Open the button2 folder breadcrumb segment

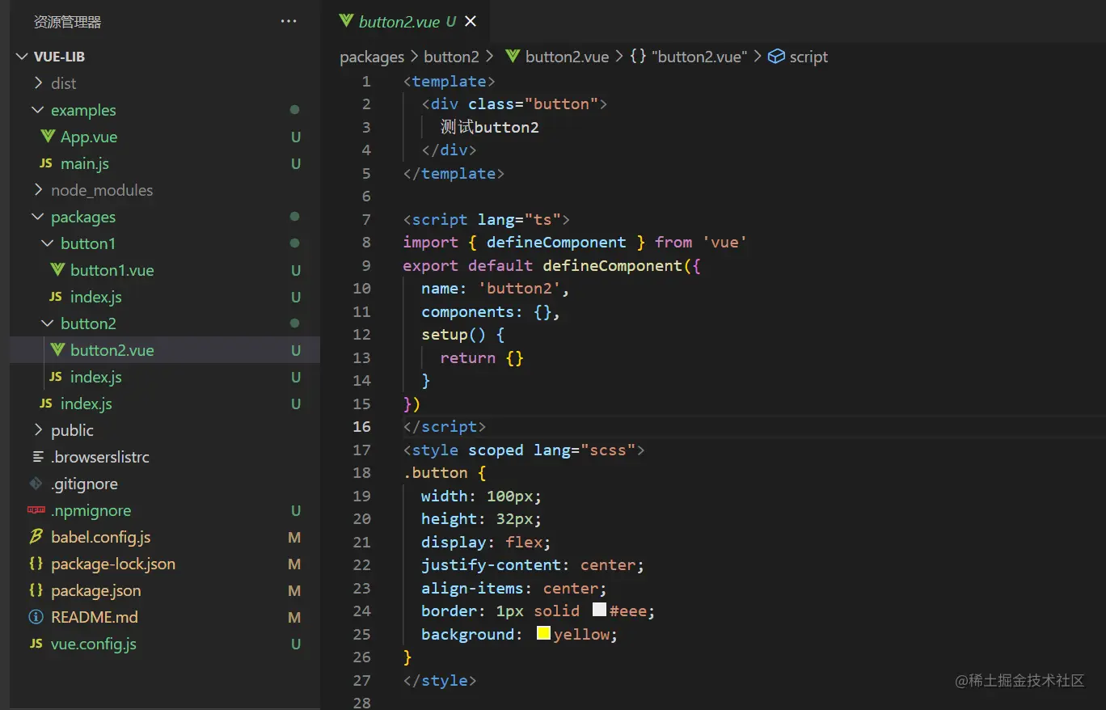[x=452, y=57]
